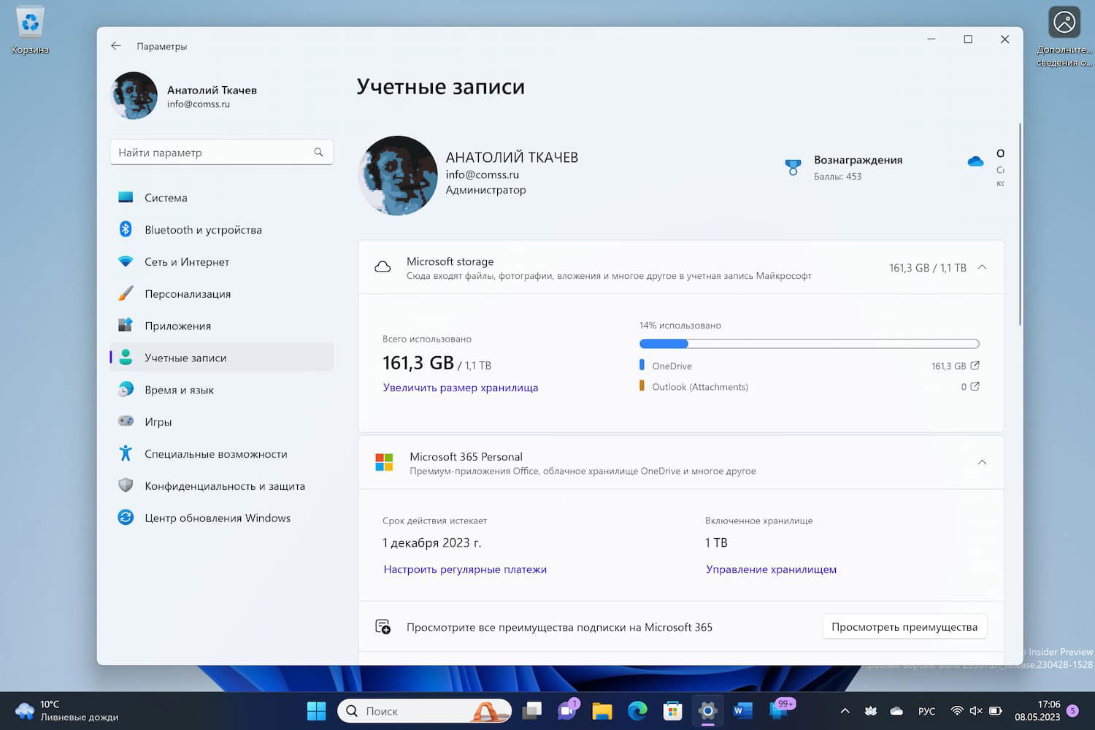The height and width of the screenshot is (730, 1095).
Task: Launch Microsoft Edge from the taskbar
Action: [637, 711]
